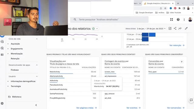The width and height of the screenshot is (194, 109).
Task: Open the Advertising icon in left rail
Action: point(2,48)
